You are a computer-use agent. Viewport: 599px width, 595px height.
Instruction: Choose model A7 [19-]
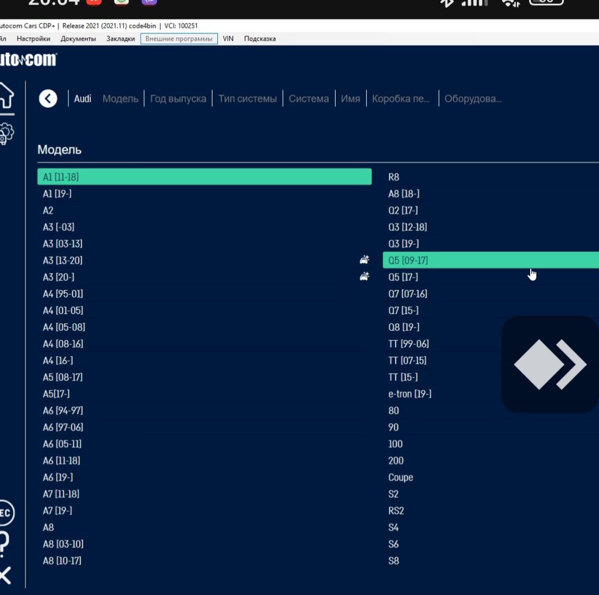[x=204, y=511]
